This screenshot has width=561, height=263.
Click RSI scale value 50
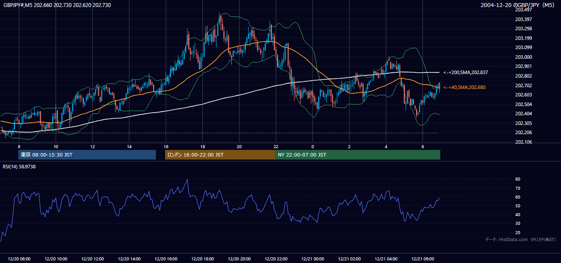tap(518, 206)
